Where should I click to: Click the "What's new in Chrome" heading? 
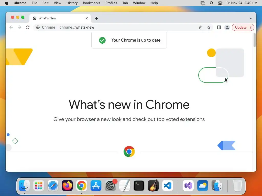pos(129,104)
